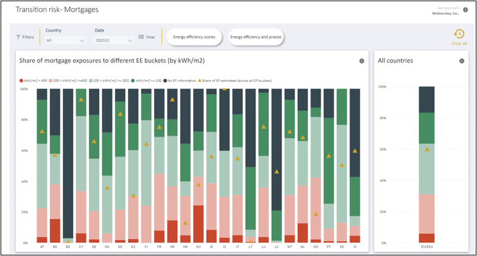Click the All countries panel heading
477x256 pixels.
tap(395, 61)
